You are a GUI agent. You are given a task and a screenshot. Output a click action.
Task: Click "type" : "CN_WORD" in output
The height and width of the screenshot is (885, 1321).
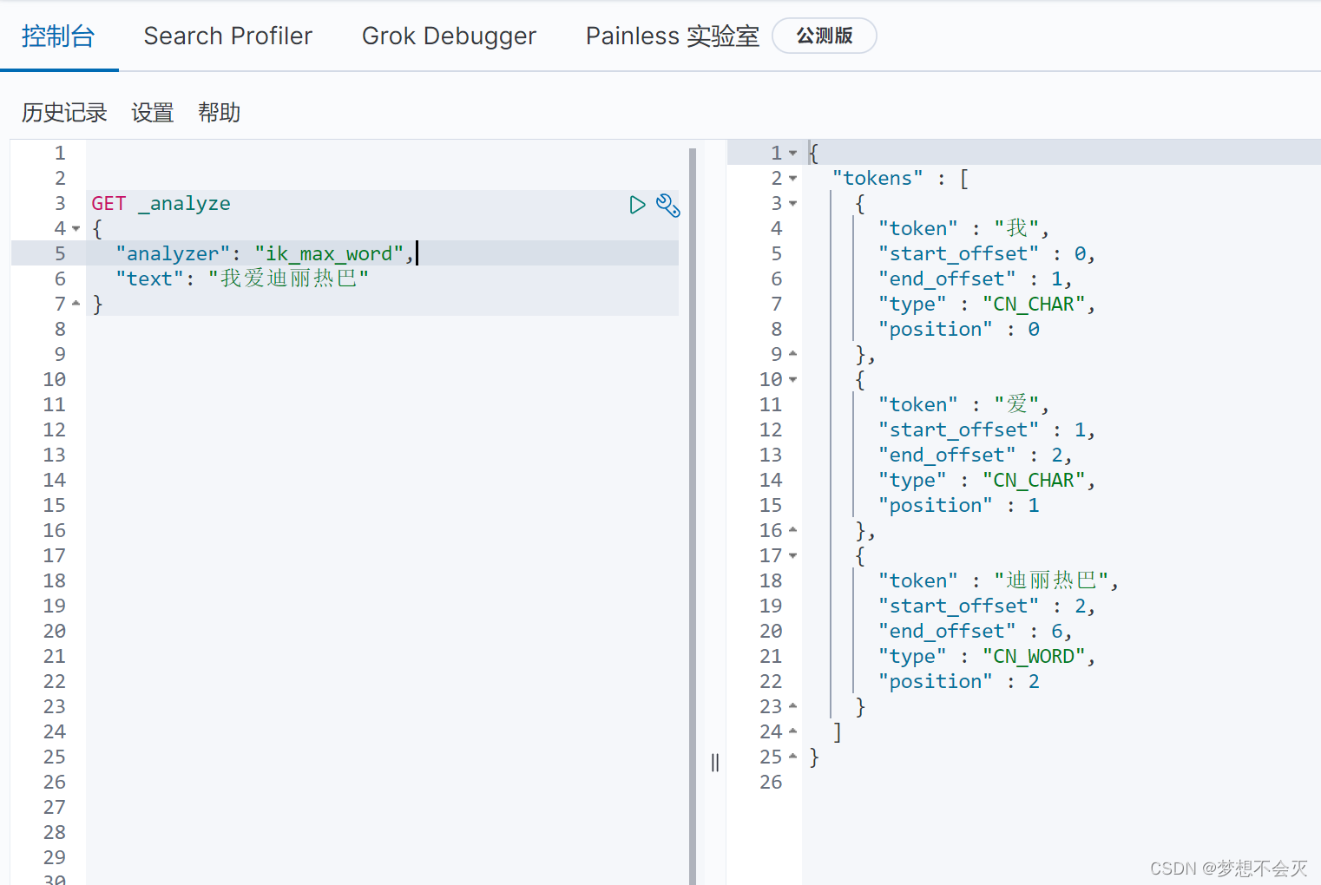click(987, 657)
